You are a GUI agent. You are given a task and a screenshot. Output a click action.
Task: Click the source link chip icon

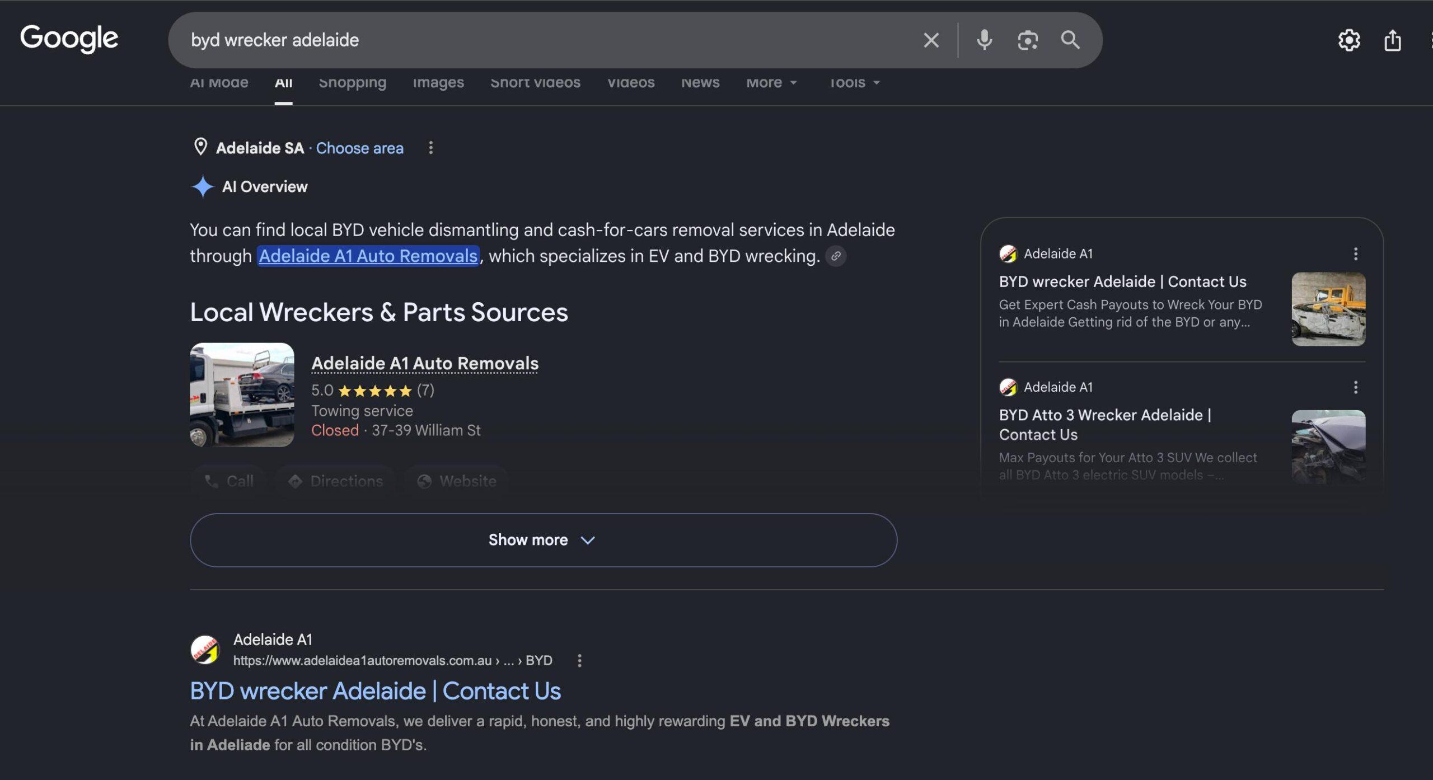836,256
